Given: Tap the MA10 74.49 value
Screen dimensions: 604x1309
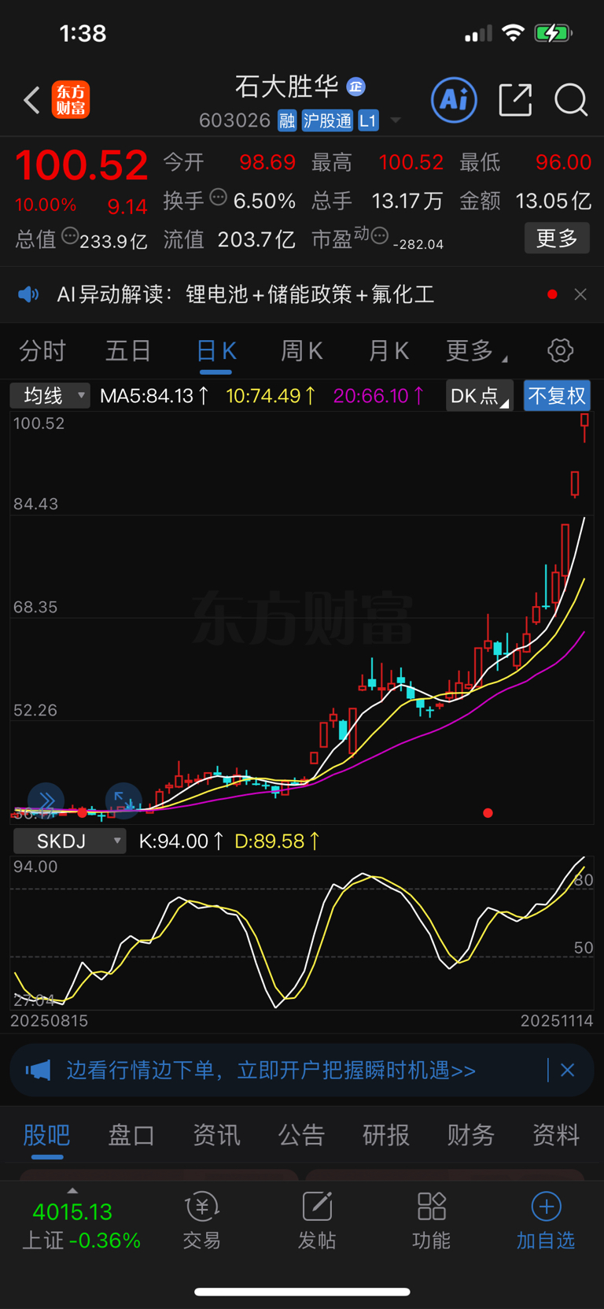Looking at the screenshot, I should 271,395.
